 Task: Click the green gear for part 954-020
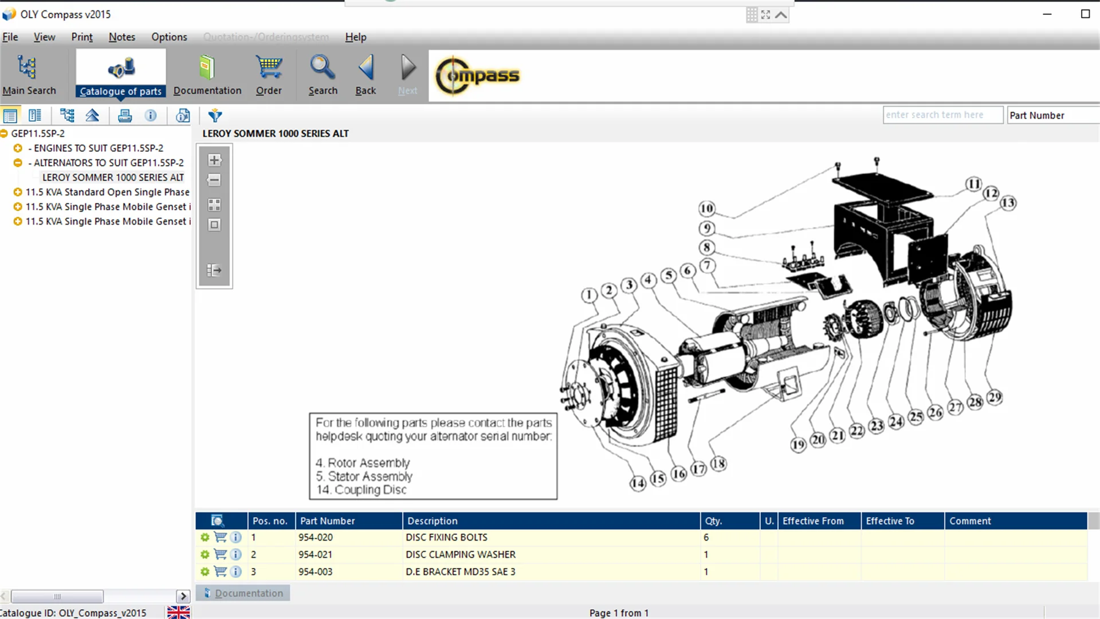coord(205,538)
